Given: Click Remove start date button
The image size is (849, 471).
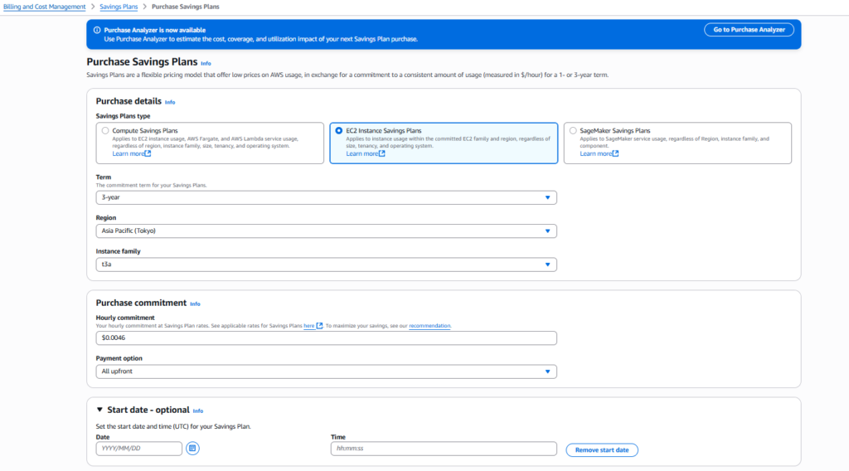Looking at the screenshot, I should [x=601, y=449].
